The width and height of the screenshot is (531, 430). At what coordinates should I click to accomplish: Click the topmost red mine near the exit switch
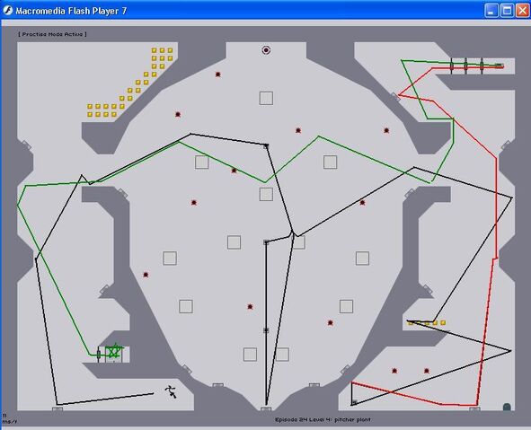pyautogui.click(x=217, y=75)
